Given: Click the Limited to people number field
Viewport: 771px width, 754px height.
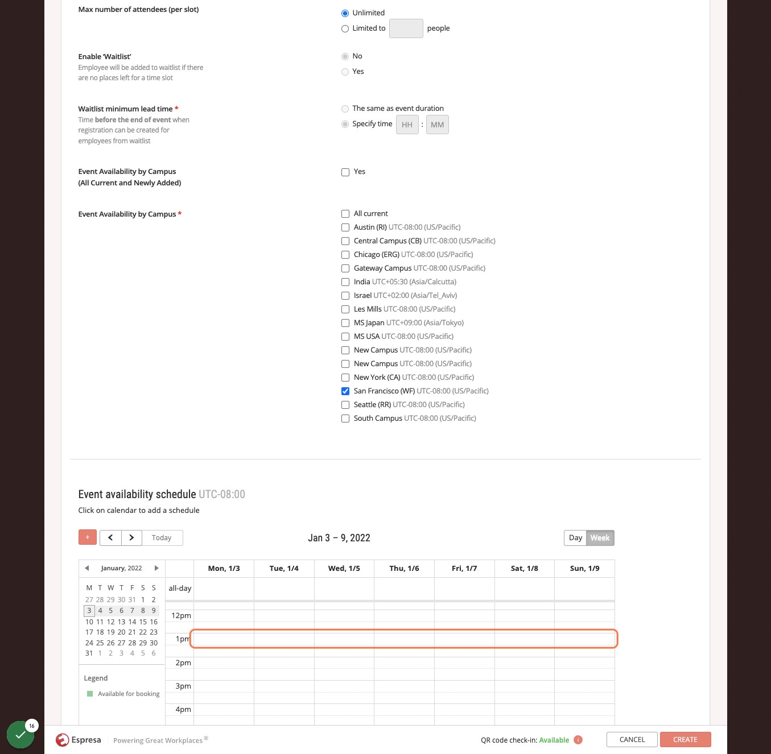Looking at the screenshot, I should pyautogui.click(x=406, y=28).
